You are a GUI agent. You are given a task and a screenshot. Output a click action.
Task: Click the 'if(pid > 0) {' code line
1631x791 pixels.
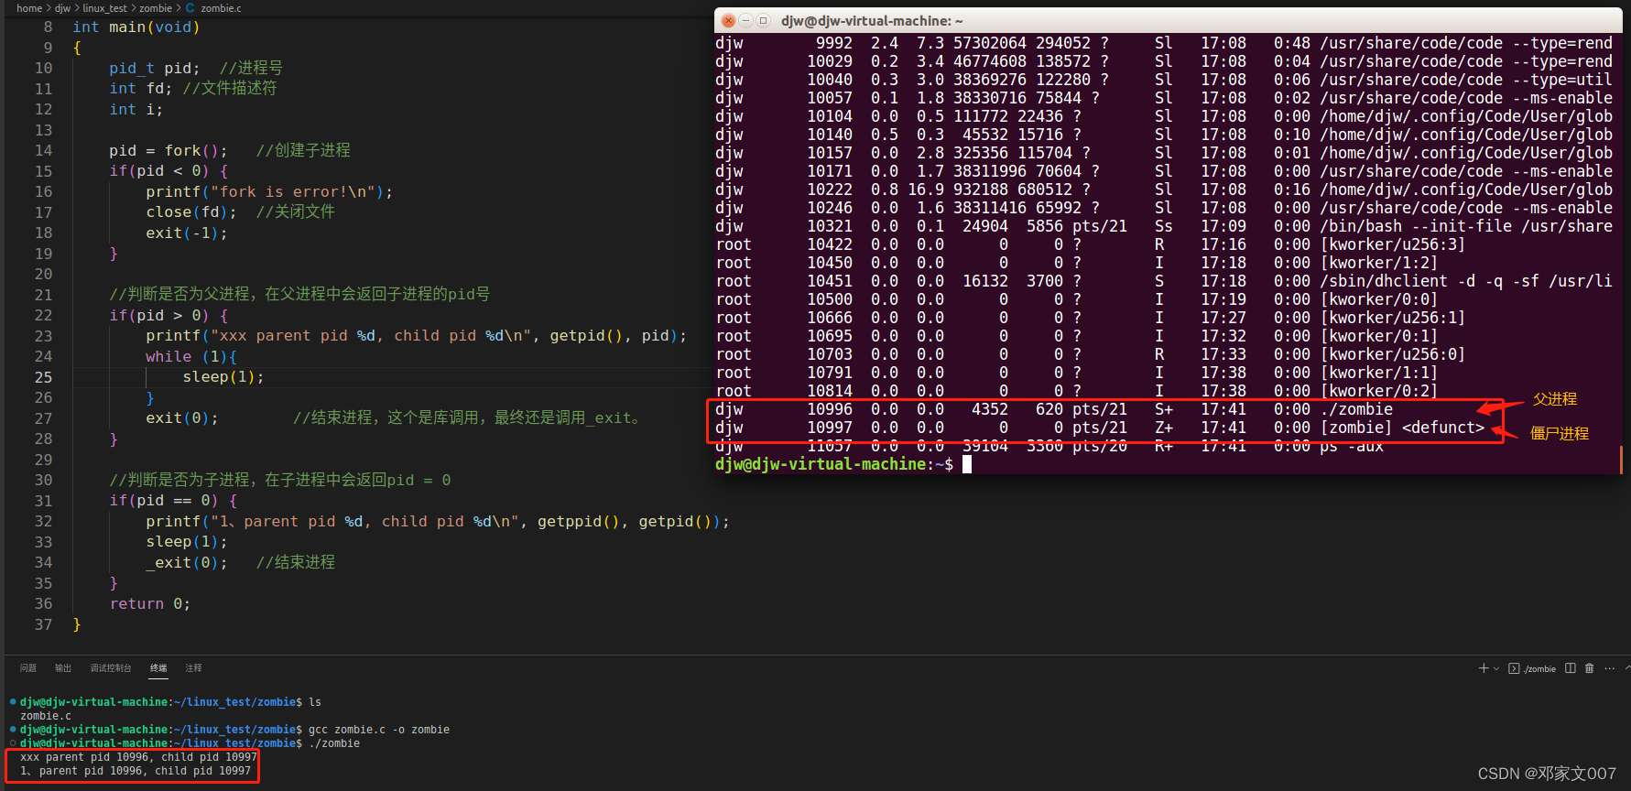[169, 315]
